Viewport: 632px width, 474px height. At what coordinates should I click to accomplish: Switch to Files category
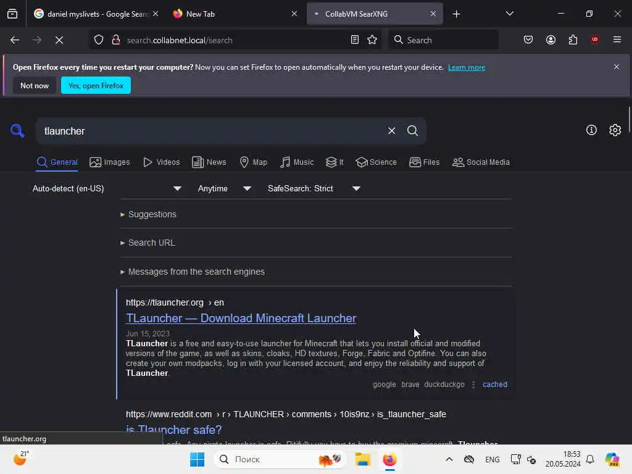click(425, 162)
